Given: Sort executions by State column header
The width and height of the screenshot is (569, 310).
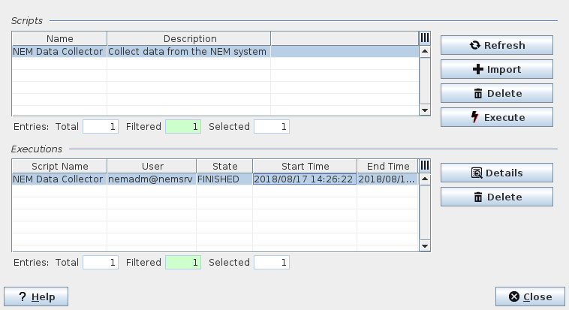Looking at the screenshot, I should coord(224,166).
